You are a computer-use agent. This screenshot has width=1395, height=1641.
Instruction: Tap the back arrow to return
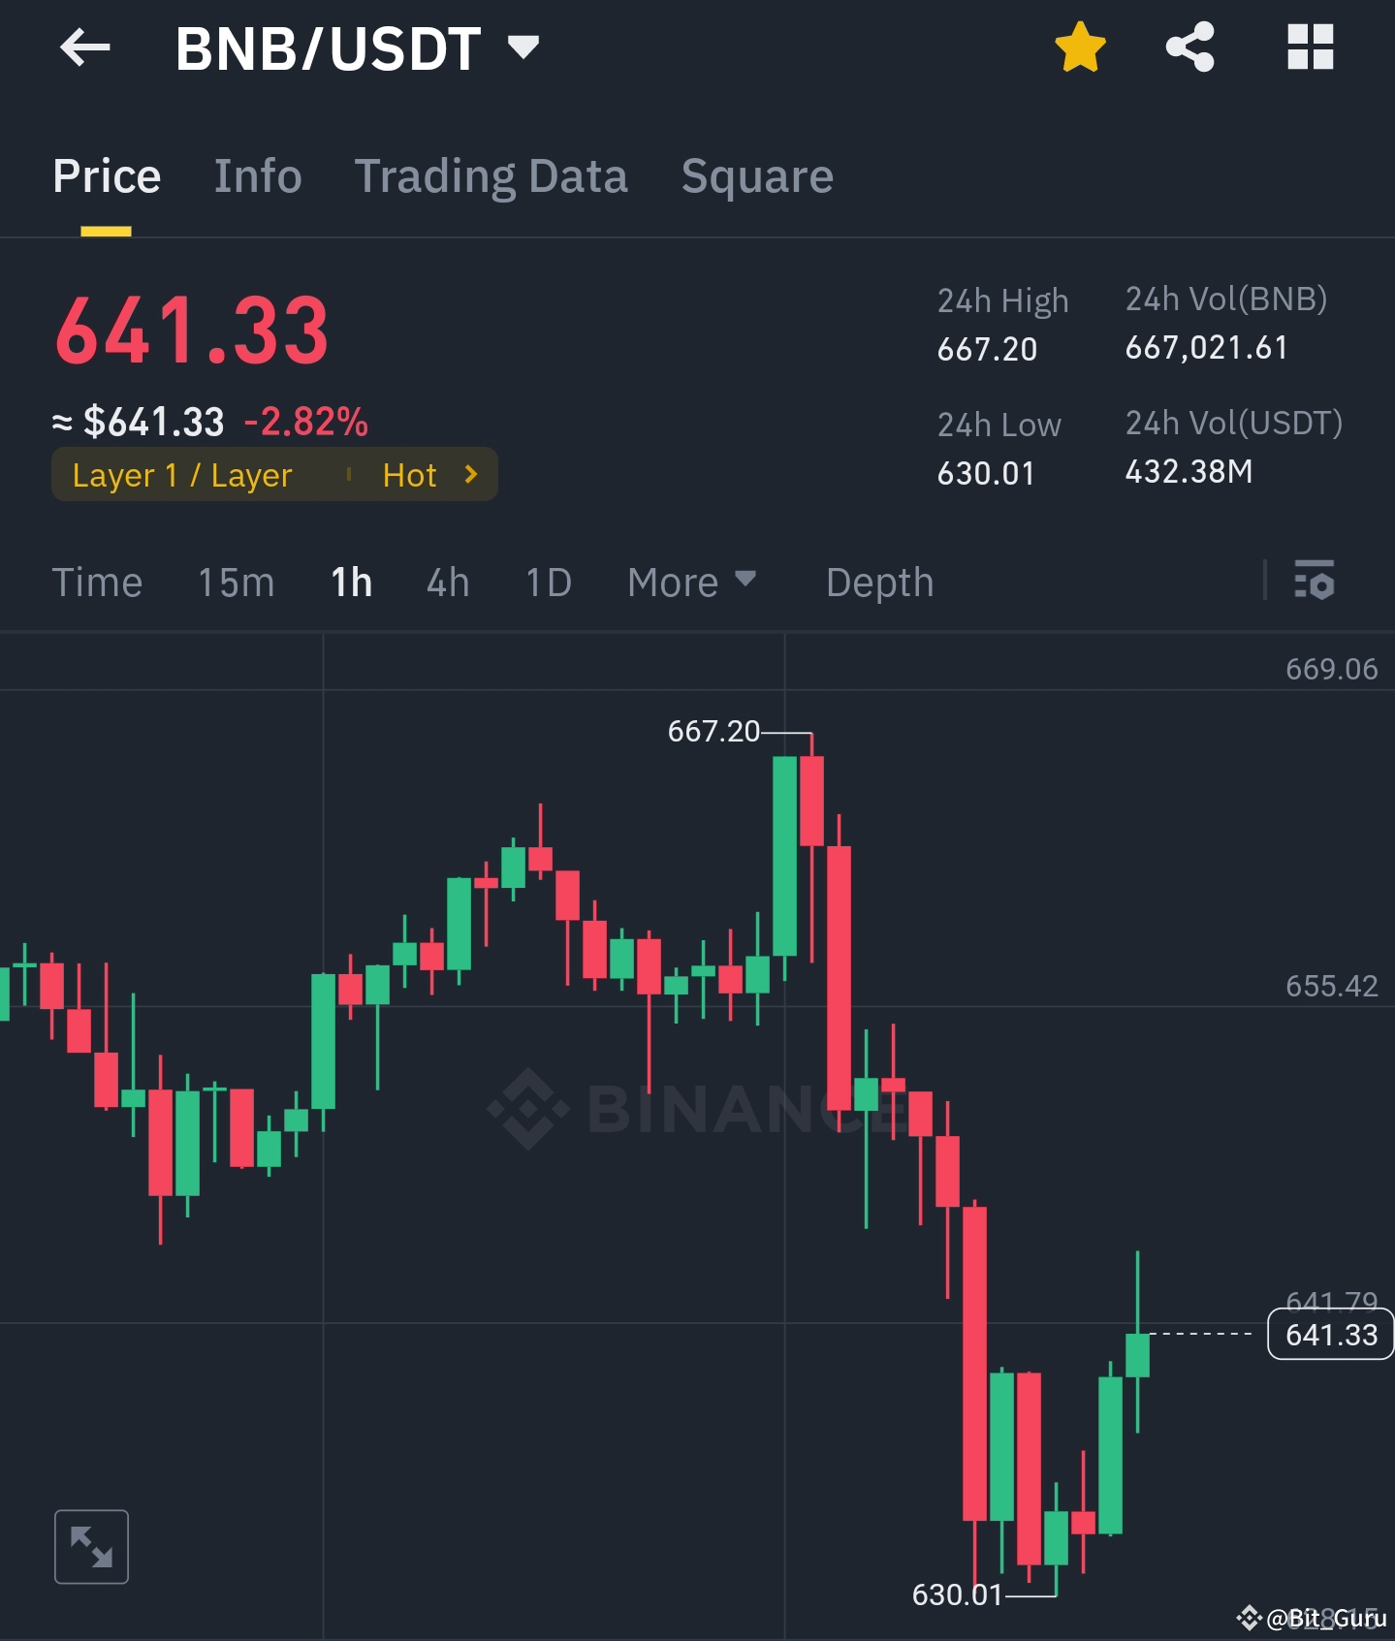[x=85, y=47]
